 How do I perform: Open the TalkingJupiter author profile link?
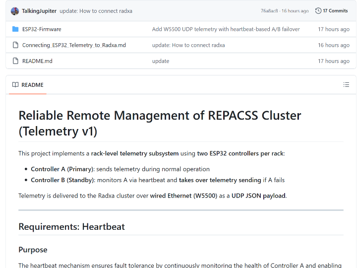click(x=39, y=11)
